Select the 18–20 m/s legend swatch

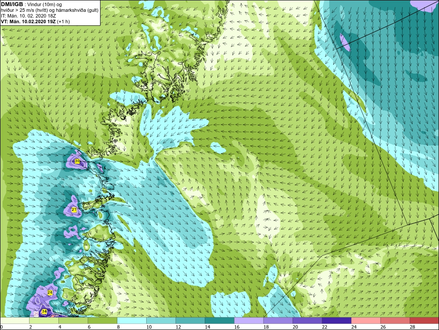coord(278,320)
